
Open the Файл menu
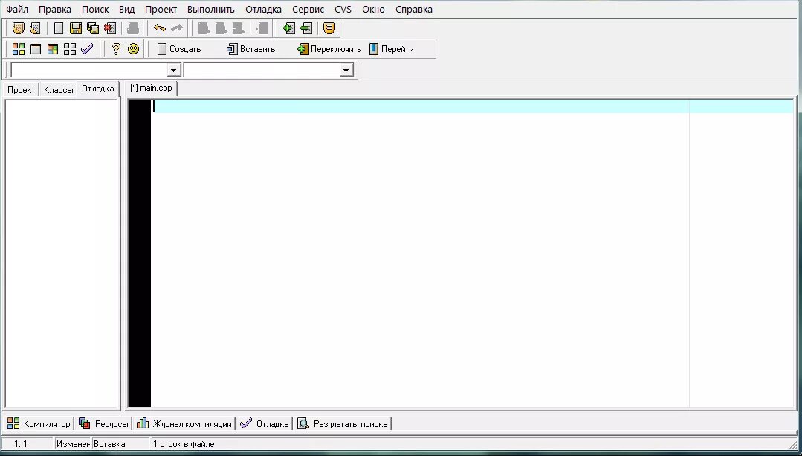click(17, 9)
